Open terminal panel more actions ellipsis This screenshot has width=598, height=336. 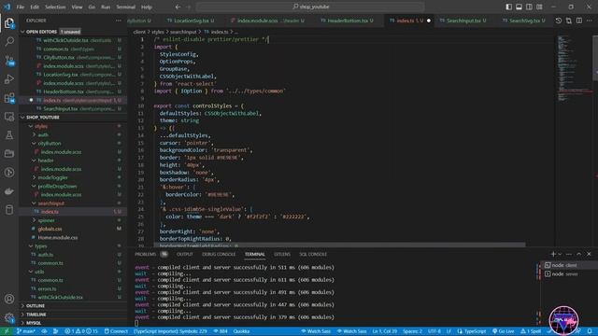coord(569,254)
